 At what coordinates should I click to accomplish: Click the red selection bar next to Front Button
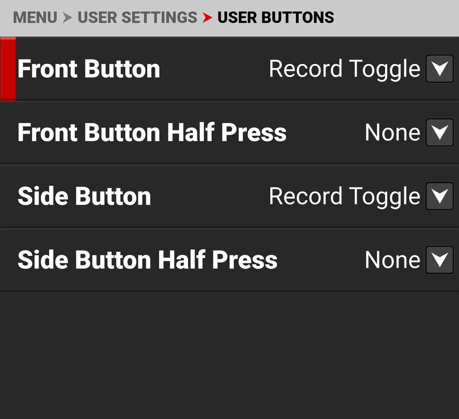pos(8,69)
